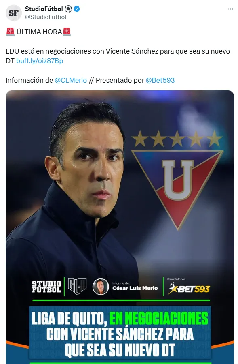Follow the buff.ly/oiz87Bp link
Viewport: 238px width, 364px height.
[x=40, y=61]
